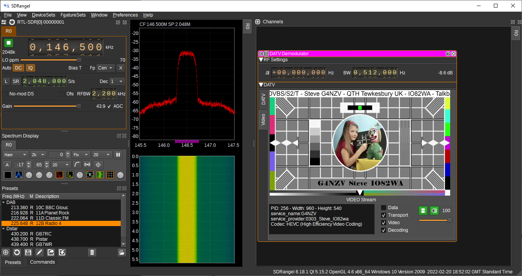
Task: Adjust the LO ppm slider
Action: coord(65,60)
